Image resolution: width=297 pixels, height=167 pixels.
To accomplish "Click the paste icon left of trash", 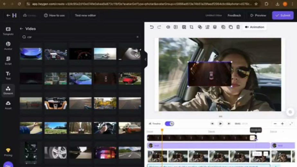I will 231,27.
